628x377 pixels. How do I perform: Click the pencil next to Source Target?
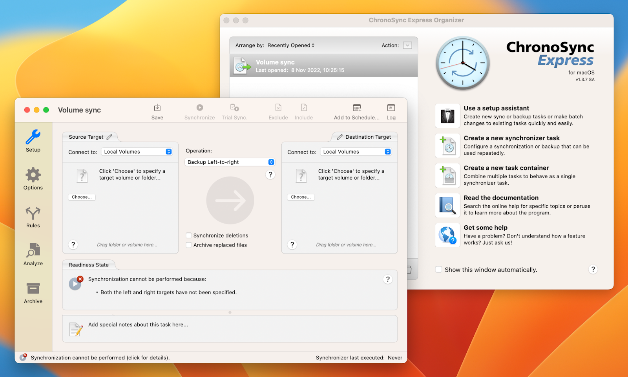coord(110,137)
